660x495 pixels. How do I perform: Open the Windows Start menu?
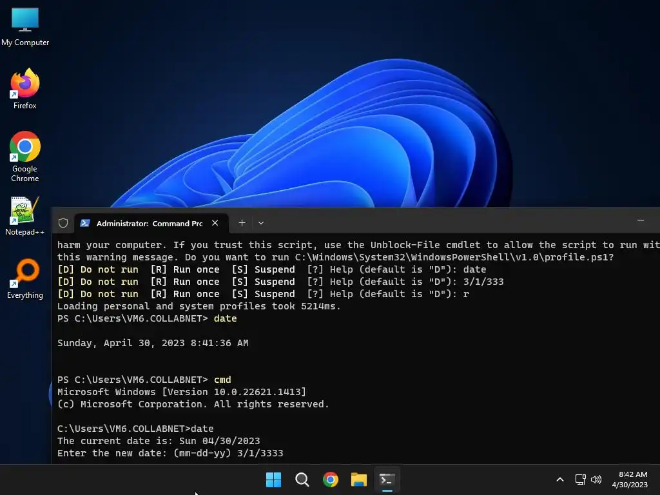coord(273,480)
